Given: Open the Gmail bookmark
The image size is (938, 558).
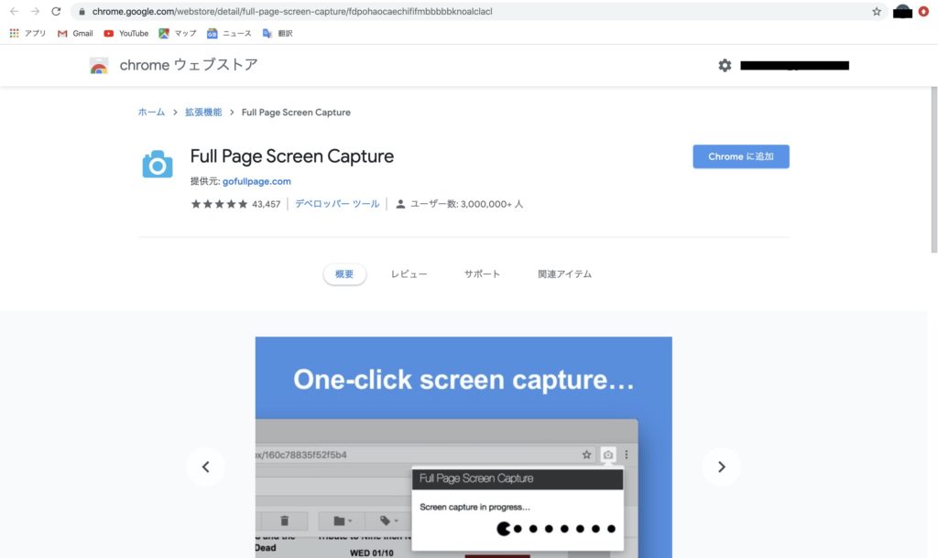Looking at the screenshot, I should 75,34.
